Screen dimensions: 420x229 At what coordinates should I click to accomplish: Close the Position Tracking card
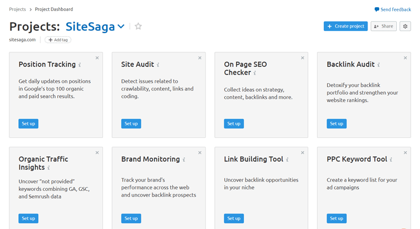point(97,58)
